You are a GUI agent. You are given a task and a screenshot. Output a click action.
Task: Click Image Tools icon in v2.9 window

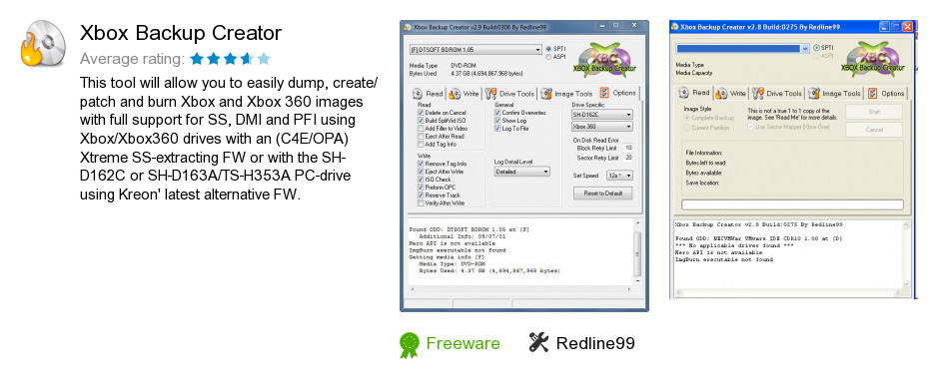(x=546, y=94)
